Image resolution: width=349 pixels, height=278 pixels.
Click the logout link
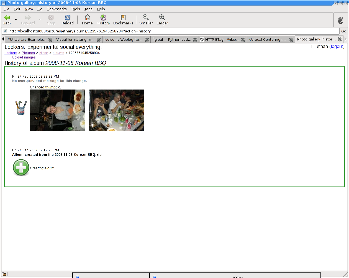337,47
